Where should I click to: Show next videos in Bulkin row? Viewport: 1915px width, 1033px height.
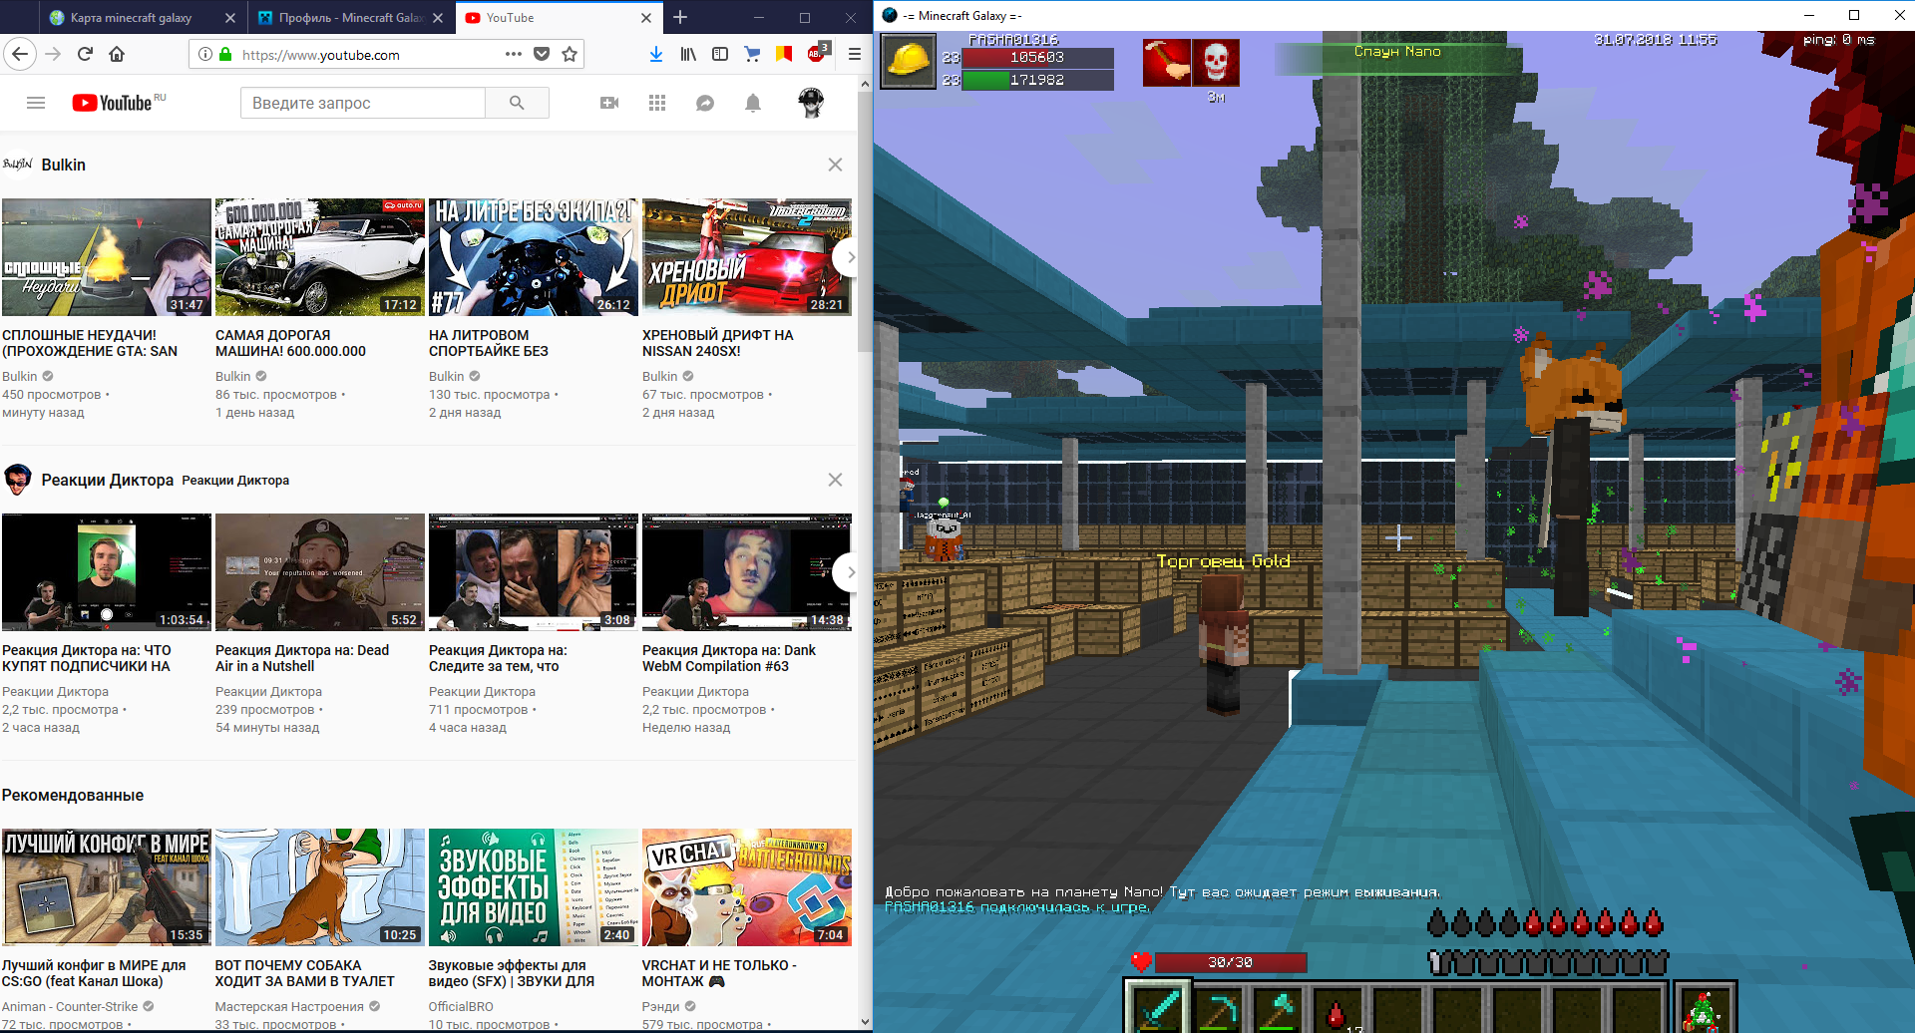pos(848,257)
